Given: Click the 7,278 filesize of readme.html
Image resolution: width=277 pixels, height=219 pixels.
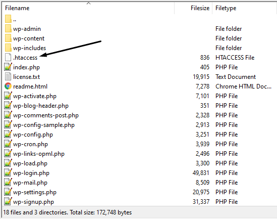Looking at the screenshot, I should (x=202, y=86).
